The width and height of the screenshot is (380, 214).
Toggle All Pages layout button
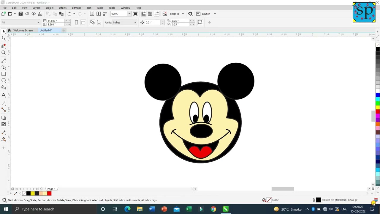click(x=92, y=22)
